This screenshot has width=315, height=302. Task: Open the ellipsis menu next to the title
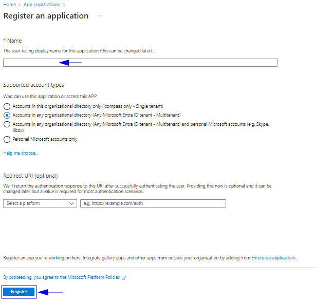pyautogui.click(x=100, y=16)
